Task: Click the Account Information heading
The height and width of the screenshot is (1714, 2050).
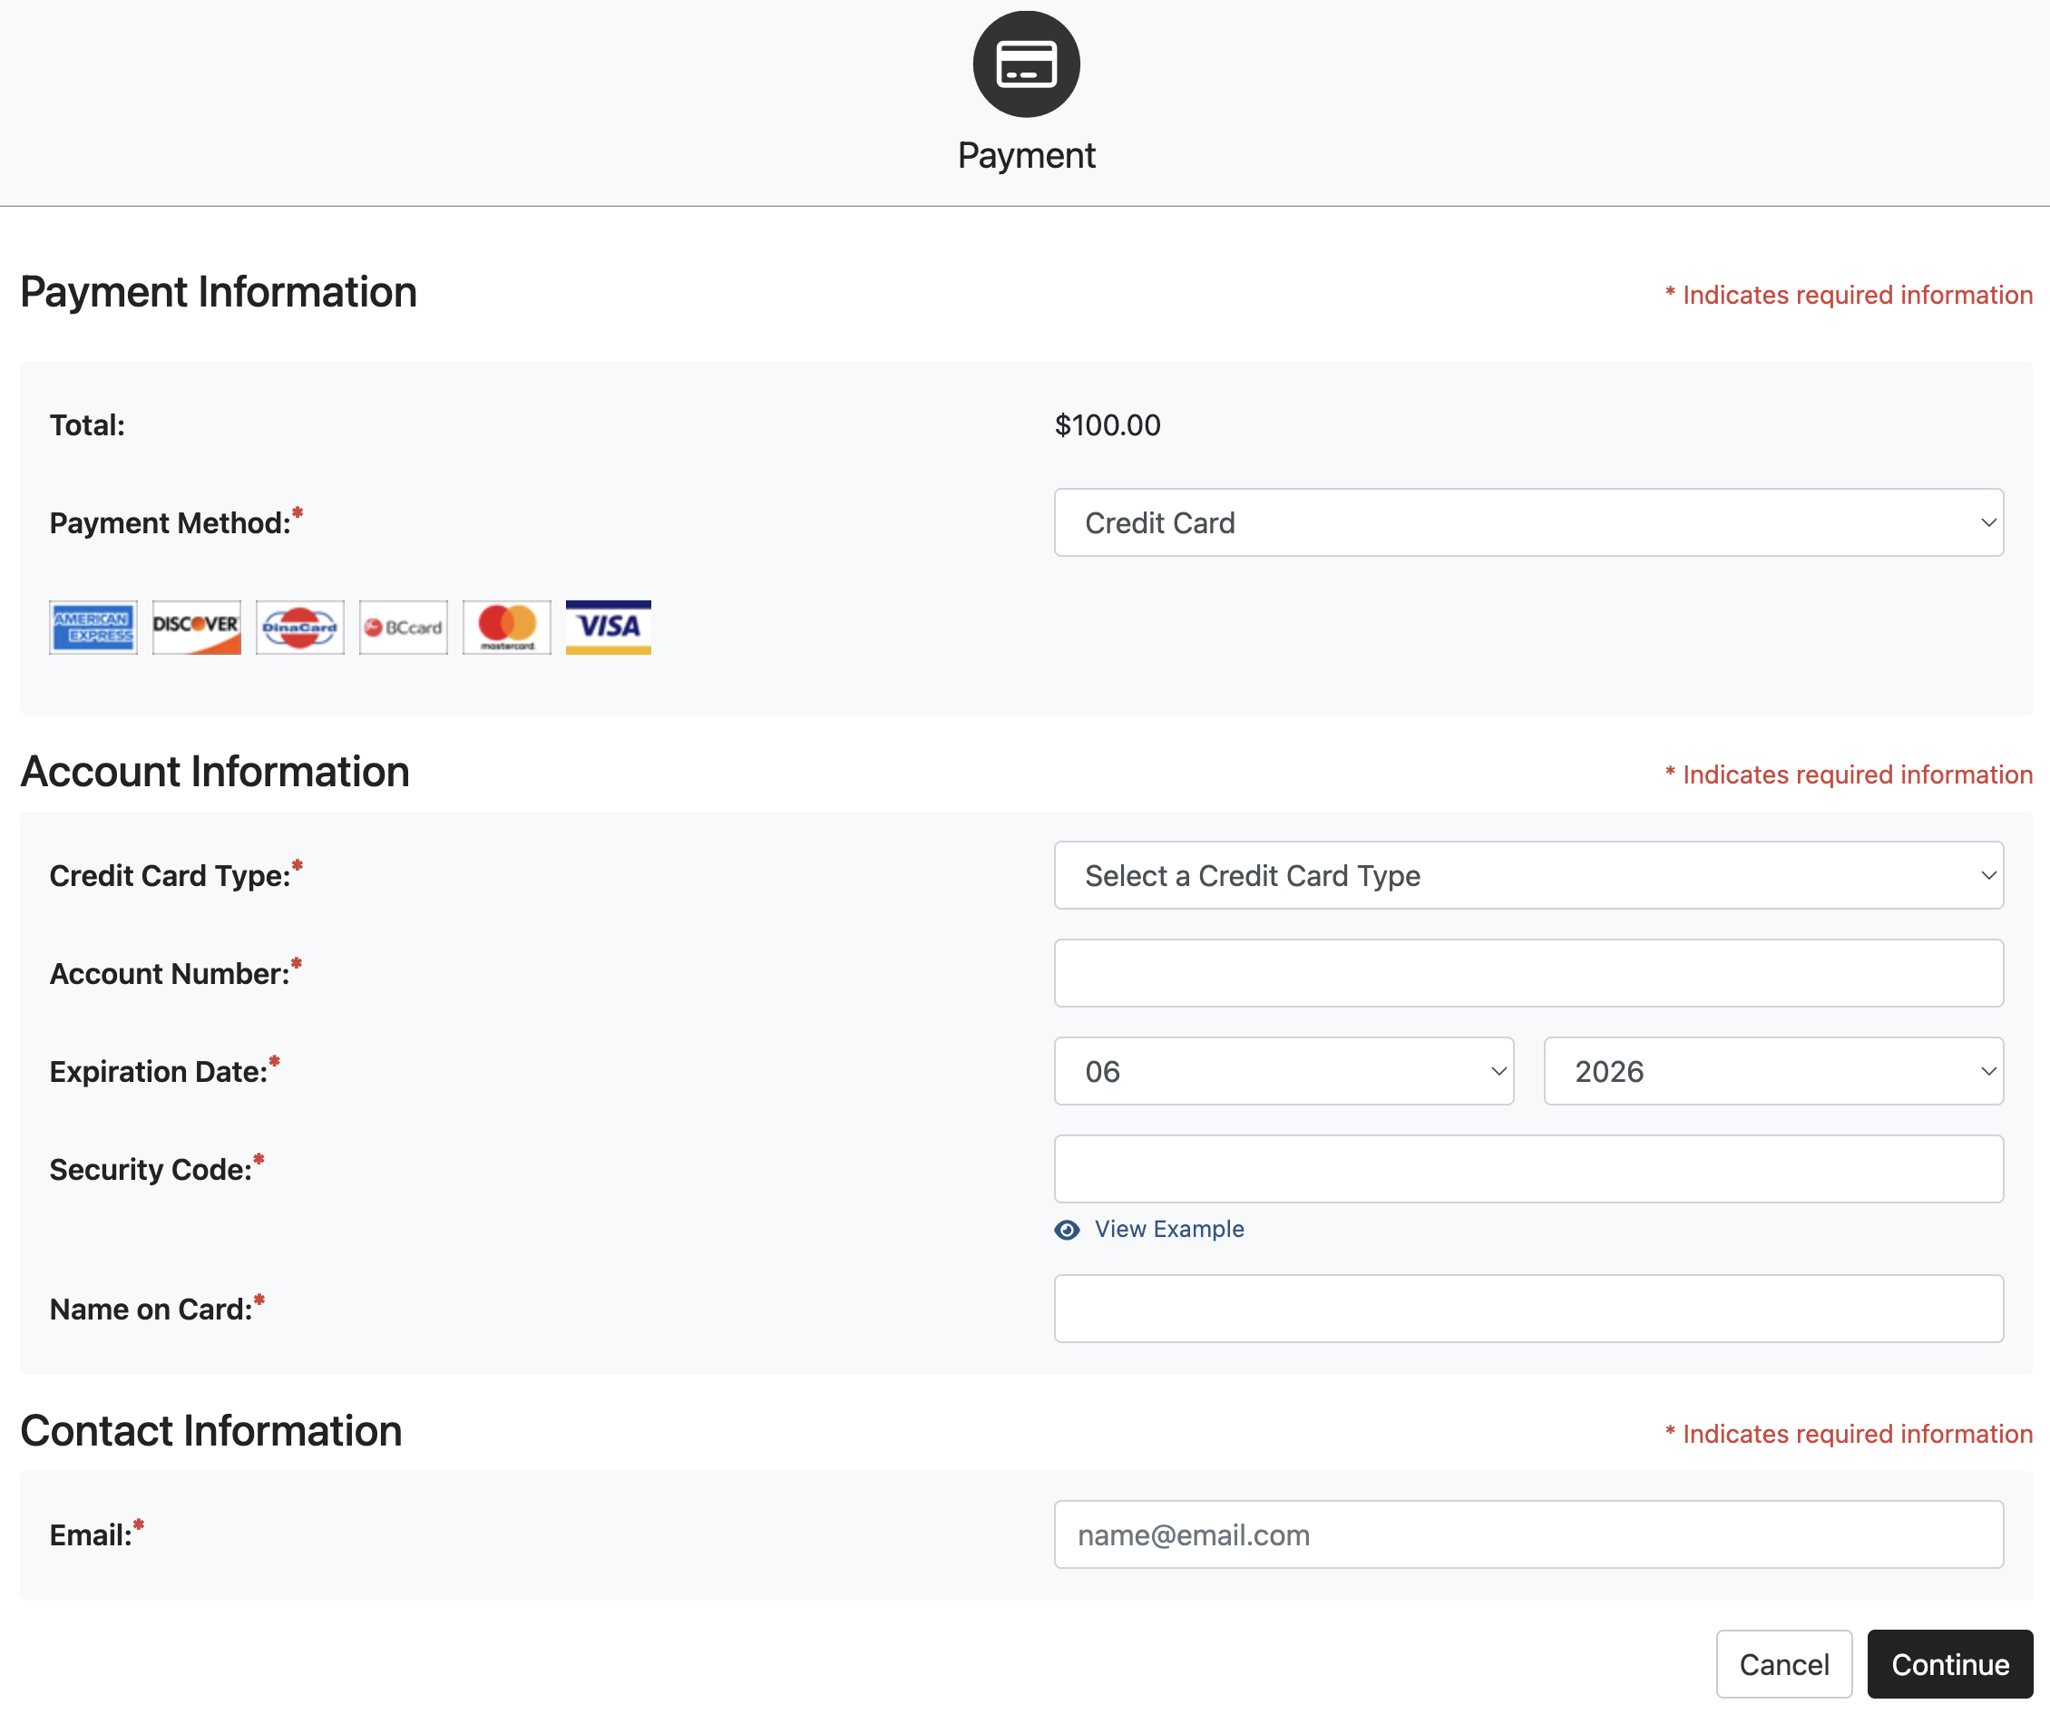Action: pos(215,772)
